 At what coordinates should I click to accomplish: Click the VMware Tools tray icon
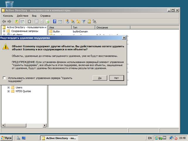(x=165, y=138)
